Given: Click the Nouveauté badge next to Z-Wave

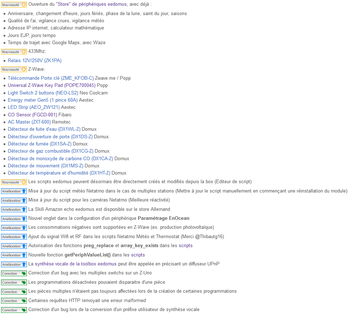Looking at the screenshot, I should (14, 69).
